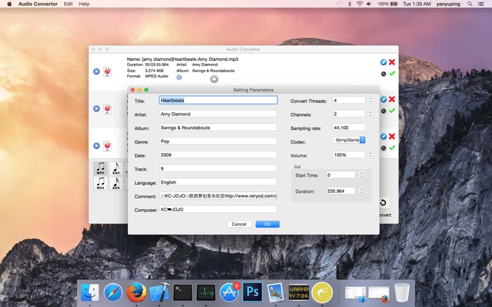The width and height of the screenshot is (492, 307).
Task: Open the Trash in the Dock
Action: pos(402,292)
